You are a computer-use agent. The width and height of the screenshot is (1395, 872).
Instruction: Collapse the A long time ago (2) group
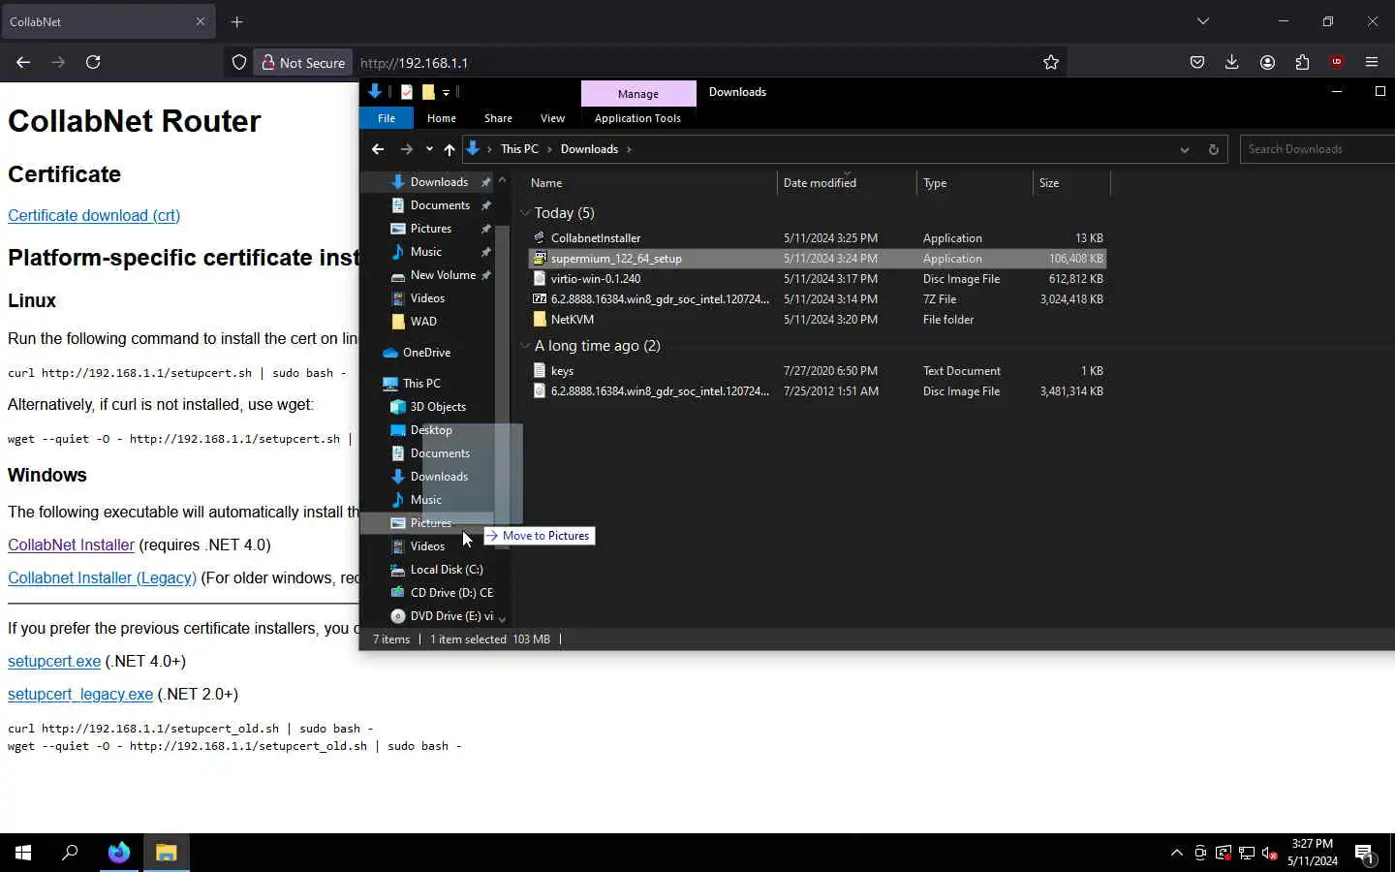pos(525,346)
